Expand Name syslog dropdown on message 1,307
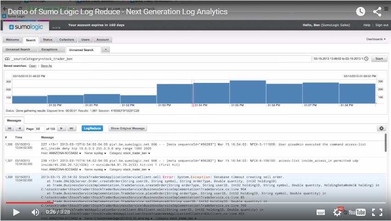 [x=105, y=170]
